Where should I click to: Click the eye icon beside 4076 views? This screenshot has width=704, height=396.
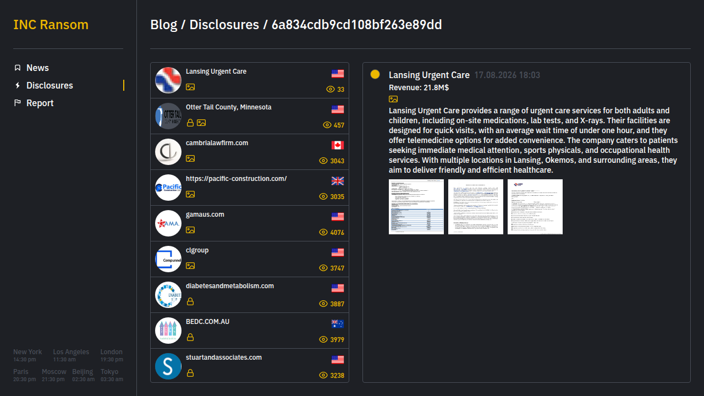[323, 232]
